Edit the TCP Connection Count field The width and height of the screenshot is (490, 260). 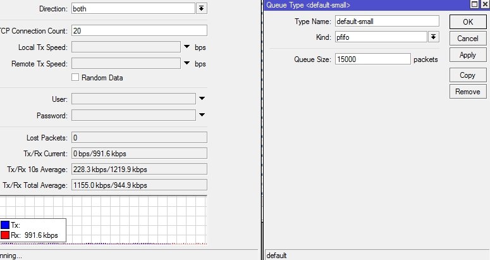[139, 30]
